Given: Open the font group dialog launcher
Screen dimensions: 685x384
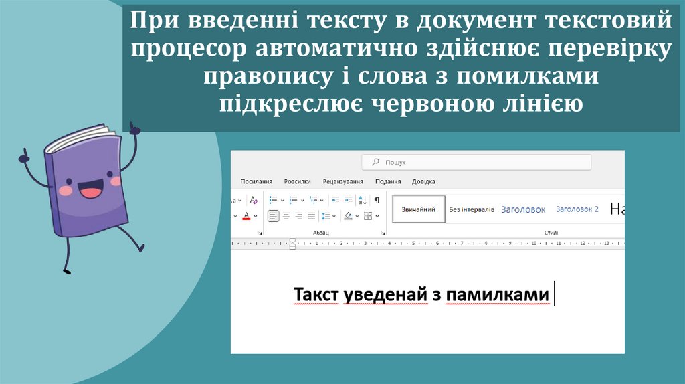Looking at the screenshot, I should (x=260, y=233).
